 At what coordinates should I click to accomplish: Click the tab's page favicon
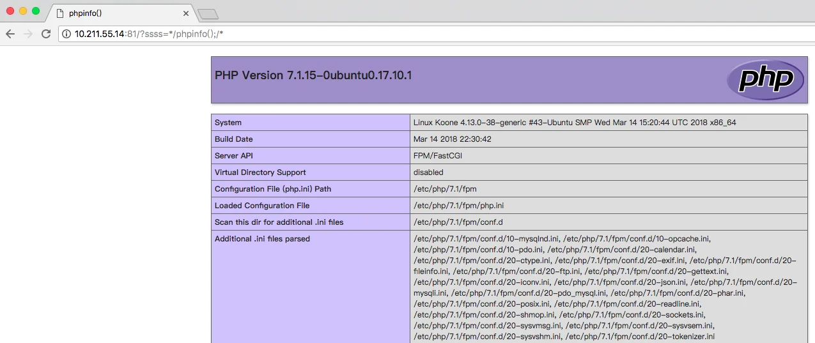[x=59, y=13]
